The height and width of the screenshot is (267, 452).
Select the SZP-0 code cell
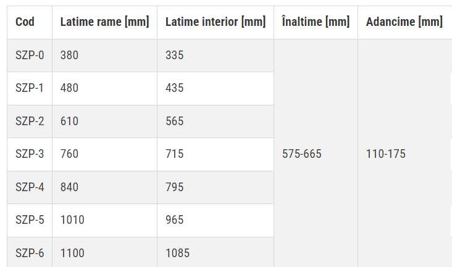tap(30, 55)
